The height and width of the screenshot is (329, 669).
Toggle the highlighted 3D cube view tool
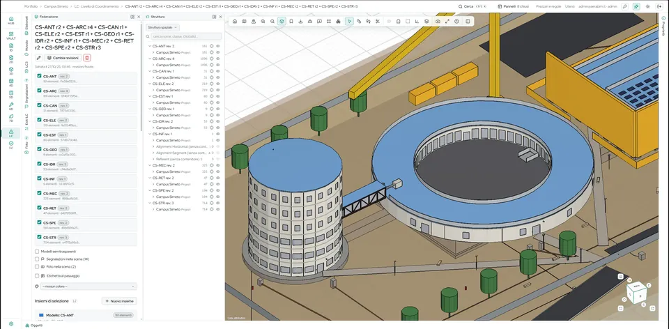(282, 22)
